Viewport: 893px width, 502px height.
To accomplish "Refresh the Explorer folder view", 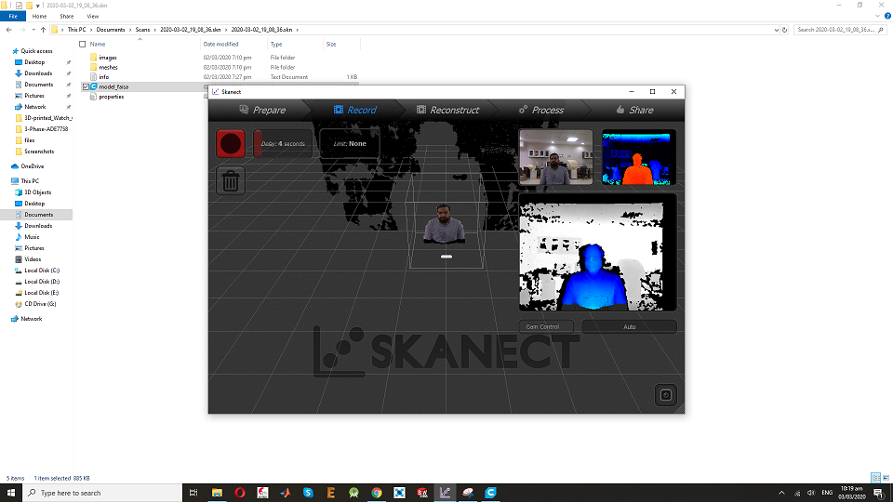I will click(785, 30).
